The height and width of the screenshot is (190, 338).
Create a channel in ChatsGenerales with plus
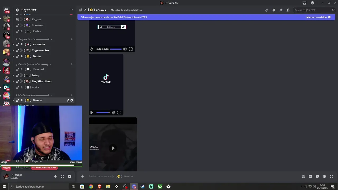pyautogui.click(x=72, y=64)
